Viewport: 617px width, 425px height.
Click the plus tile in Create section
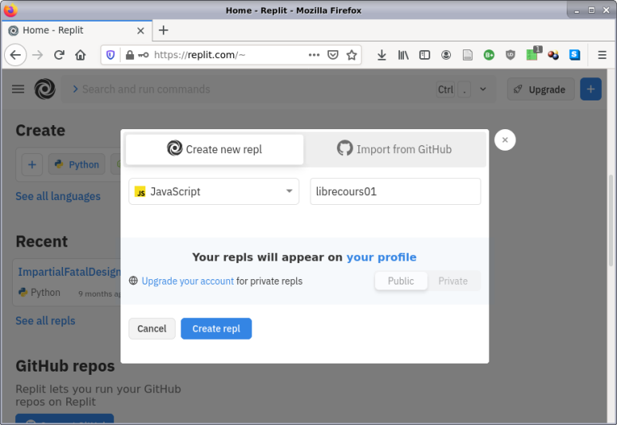[32, 164]
